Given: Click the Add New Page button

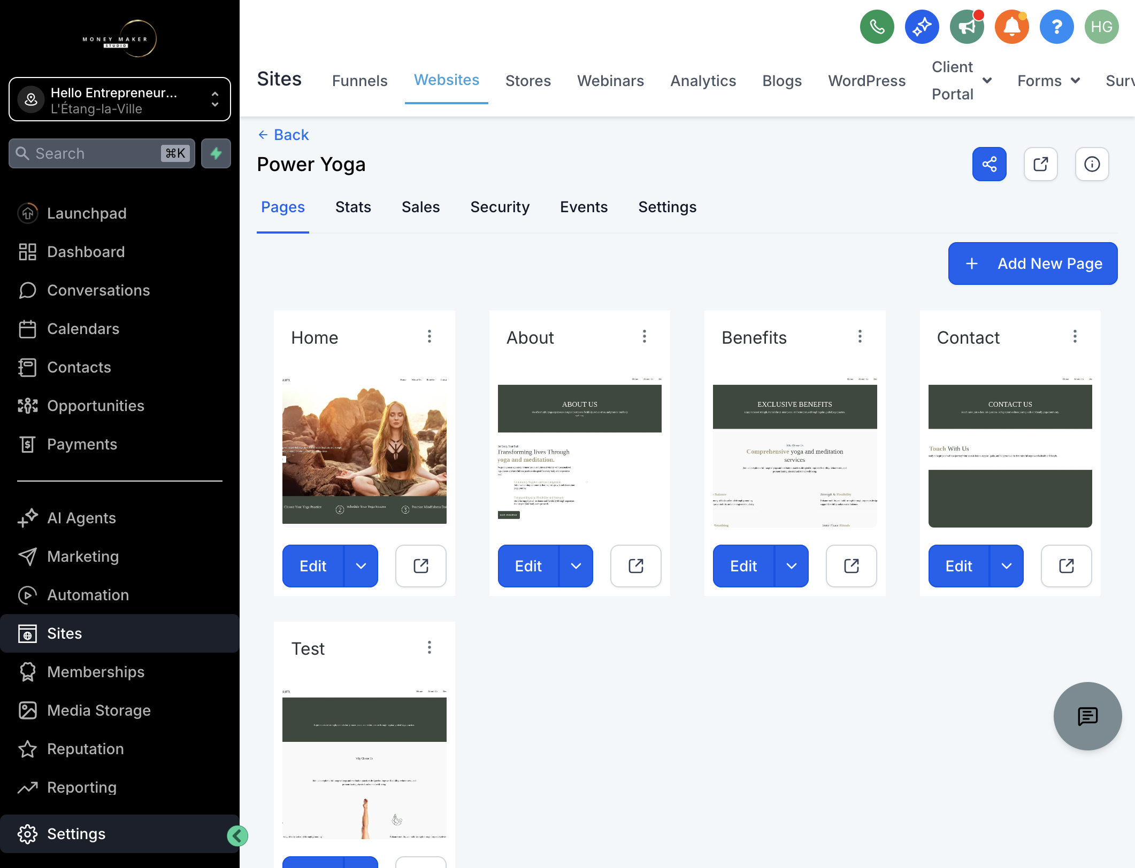Looking at the screenshot, I should pyautogui.click(x=1032, y=263).
